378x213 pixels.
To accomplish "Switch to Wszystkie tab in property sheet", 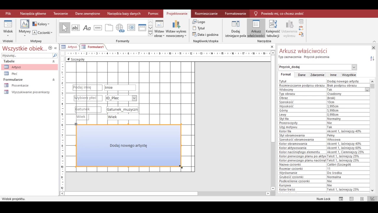I will point(349,75).
